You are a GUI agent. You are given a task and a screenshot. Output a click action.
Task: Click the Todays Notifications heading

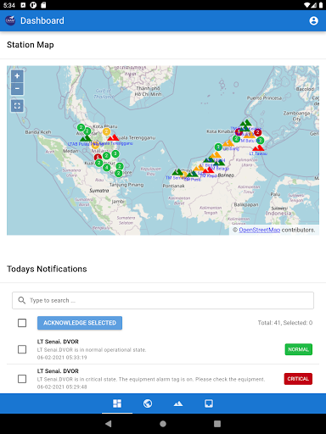click(x=47, y=269)
